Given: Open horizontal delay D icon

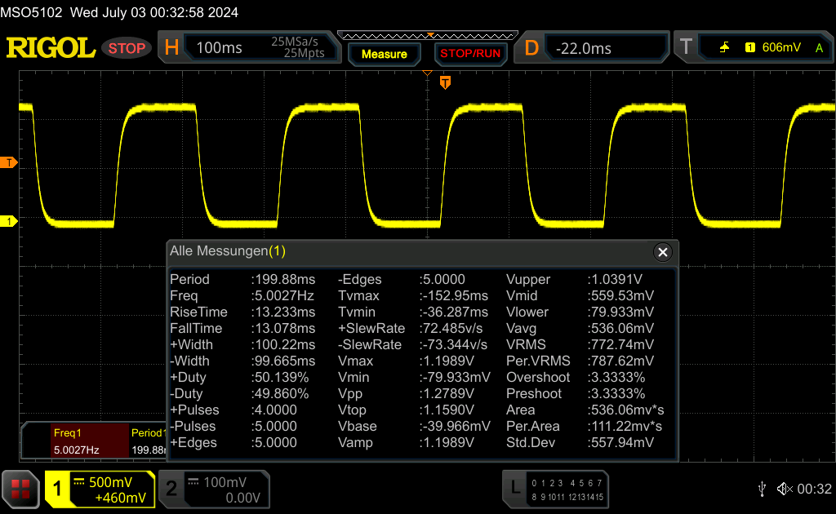Looking at the screenshot, I should (x=531, y=48).
